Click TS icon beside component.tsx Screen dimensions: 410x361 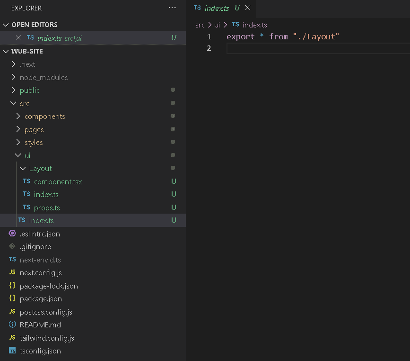pyautogui.click(x=26, y=181)
